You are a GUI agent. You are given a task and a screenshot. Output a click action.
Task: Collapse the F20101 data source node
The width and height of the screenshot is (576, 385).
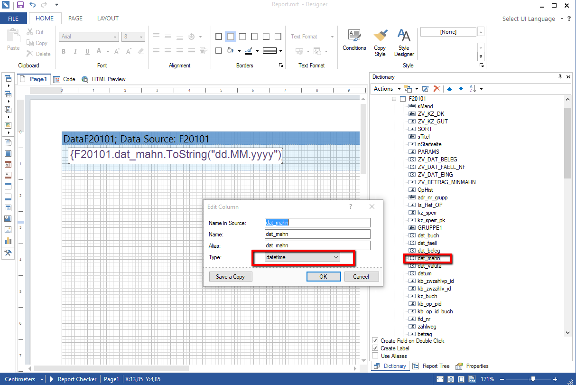(x=394, y=99)
